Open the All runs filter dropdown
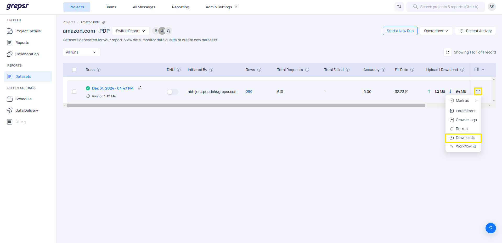 81,52
